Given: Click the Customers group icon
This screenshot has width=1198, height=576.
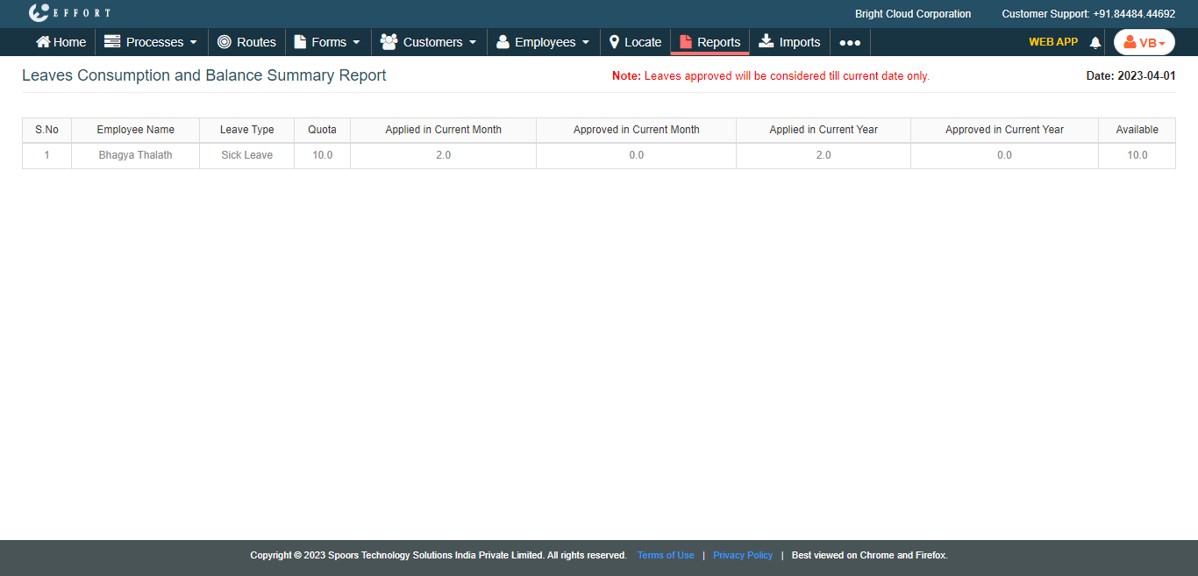Looking at the screenshot, I should coord(389,41).
